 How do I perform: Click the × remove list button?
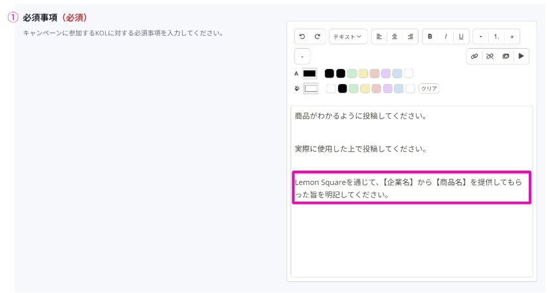point(512,36)
